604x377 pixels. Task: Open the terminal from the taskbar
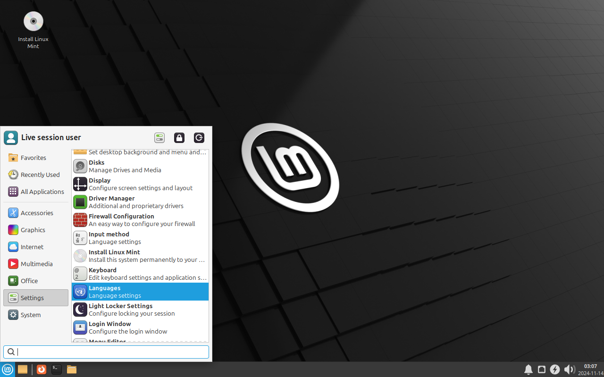click(57, 369)
